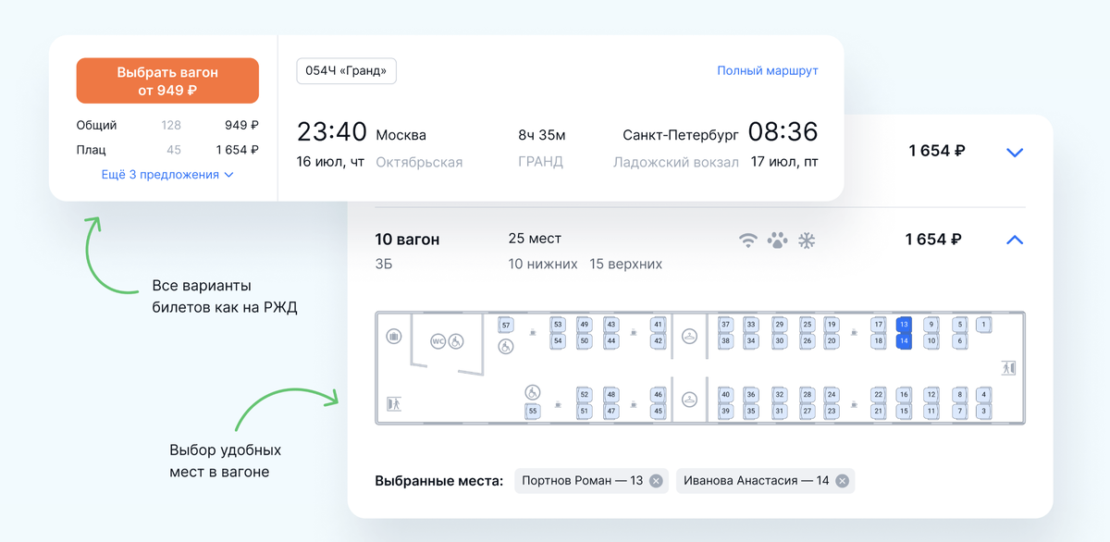Image resolution: width=1110 pixels, height=542 pixels.
Task: Select seat 22 in the wagon
Action: 878,395
